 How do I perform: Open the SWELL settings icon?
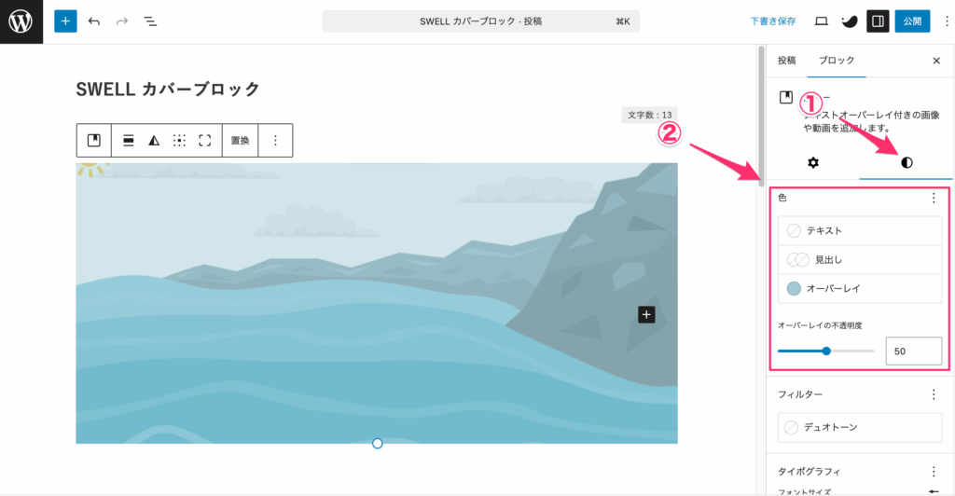(849, 21)
